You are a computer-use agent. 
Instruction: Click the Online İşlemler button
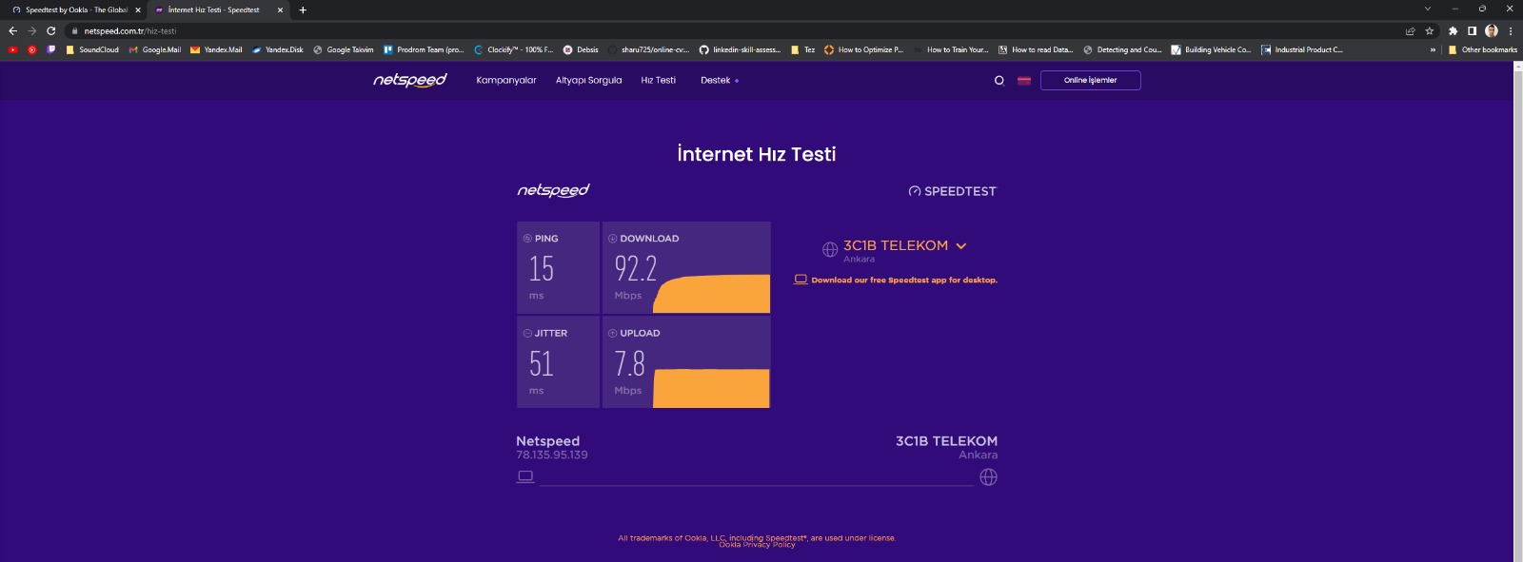point(1090,81)
